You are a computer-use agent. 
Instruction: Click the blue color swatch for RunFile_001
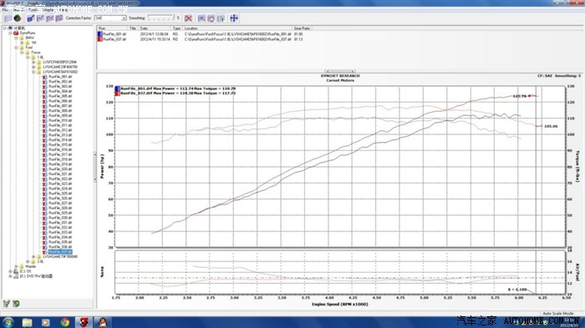(100, 34)
